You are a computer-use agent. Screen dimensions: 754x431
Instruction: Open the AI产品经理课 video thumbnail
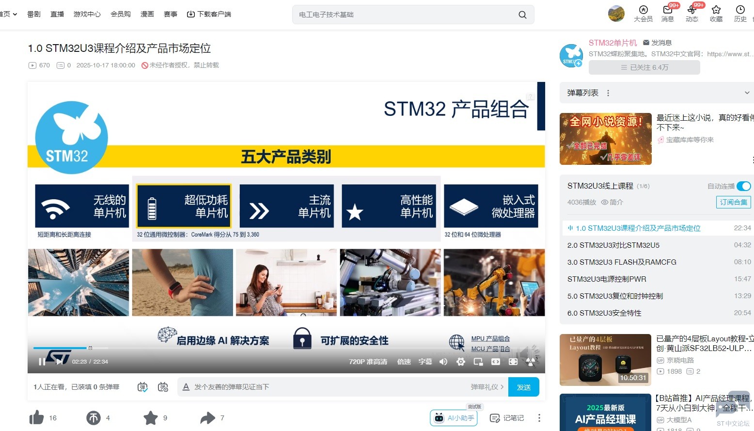pyautogui.click(x=606, y=412)
